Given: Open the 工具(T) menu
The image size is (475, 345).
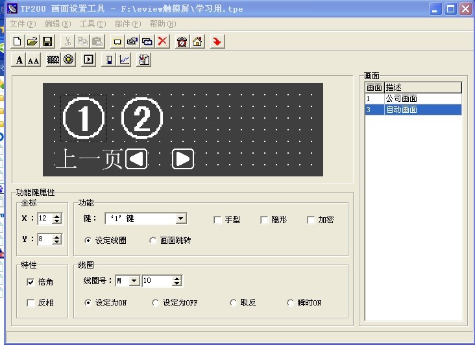Looking at the screenshot, I should click(91, 24).
